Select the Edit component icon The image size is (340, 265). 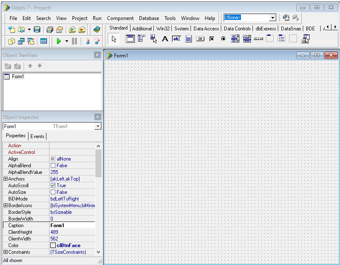pyautogui.click(x=176, y=39)
